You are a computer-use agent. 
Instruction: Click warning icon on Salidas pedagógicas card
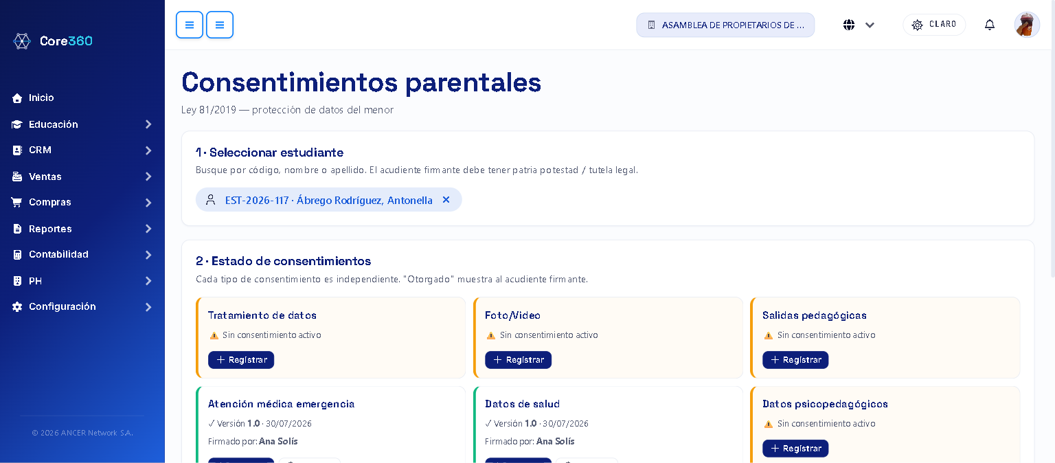coord(768,335)
